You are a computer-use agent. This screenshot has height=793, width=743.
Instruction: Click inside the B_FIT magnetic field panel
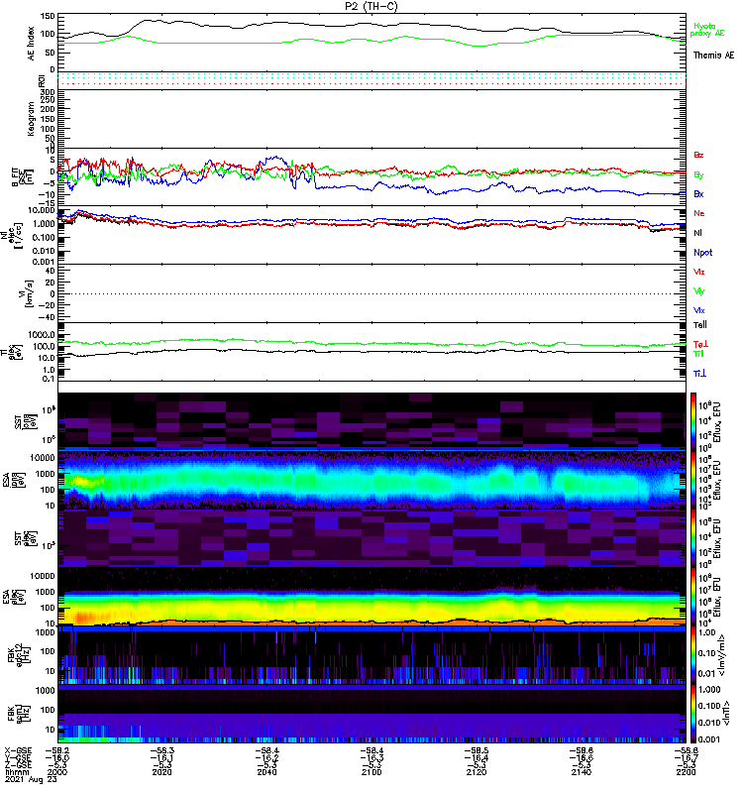pos(372,177)
